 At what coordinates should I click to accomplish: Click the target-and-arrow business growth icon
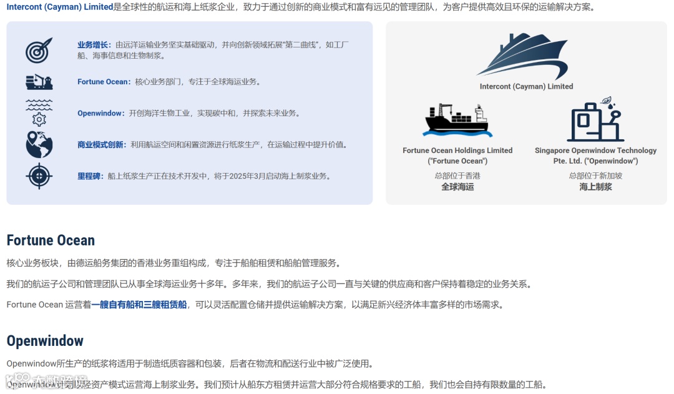[x=39, y=50]
